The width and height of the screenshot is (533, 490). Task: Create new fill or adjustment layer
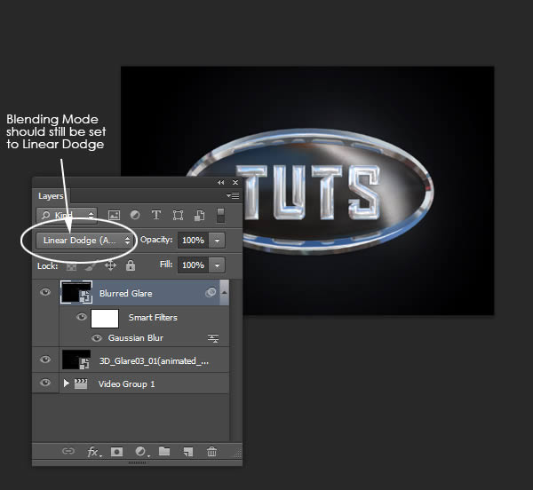(x=142, y=452)
